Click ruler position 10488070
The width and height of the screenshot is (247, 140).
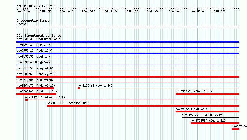click(x=219, y=11)
